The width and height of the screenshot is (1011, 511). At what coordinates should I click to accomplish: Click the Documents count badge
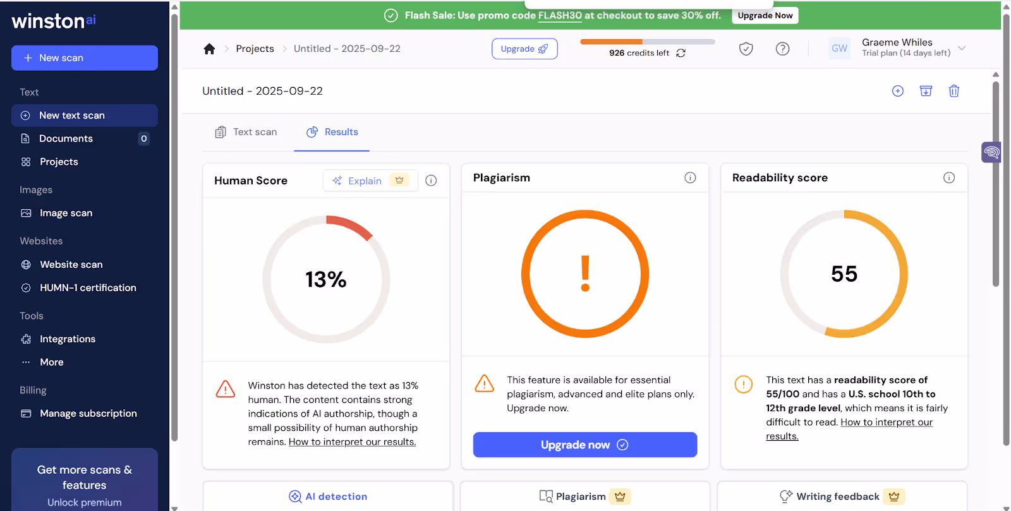pyautogui.click(x=144, y=138)
